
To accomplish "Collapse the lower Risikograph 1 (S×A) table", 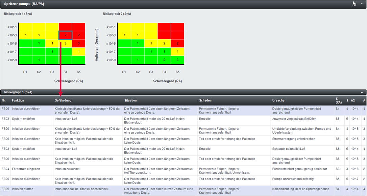I will (x=362, y=92).
